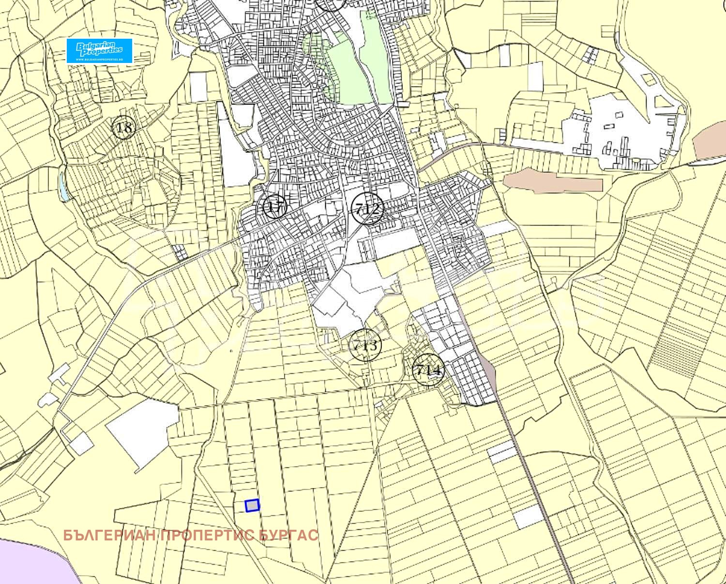Select the circled marker numbered 17
The height and width of the screenshot is (584, 726).
tap(274, 207)
